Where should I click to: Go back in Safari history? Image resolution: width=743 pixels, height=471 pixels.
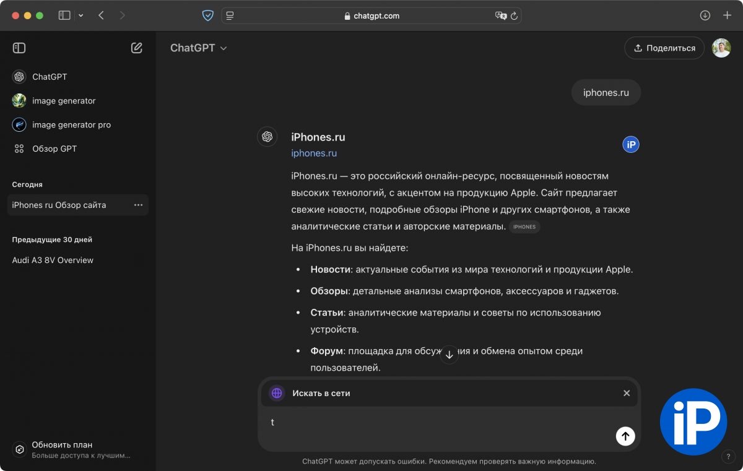pos(101,15)
